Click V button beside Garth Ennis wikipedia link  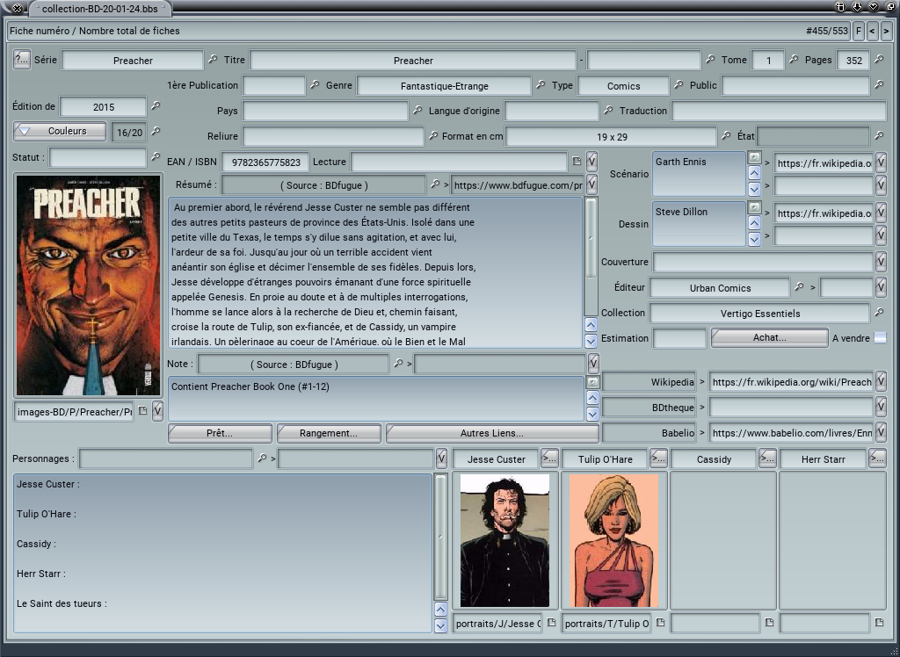[881, 163]
